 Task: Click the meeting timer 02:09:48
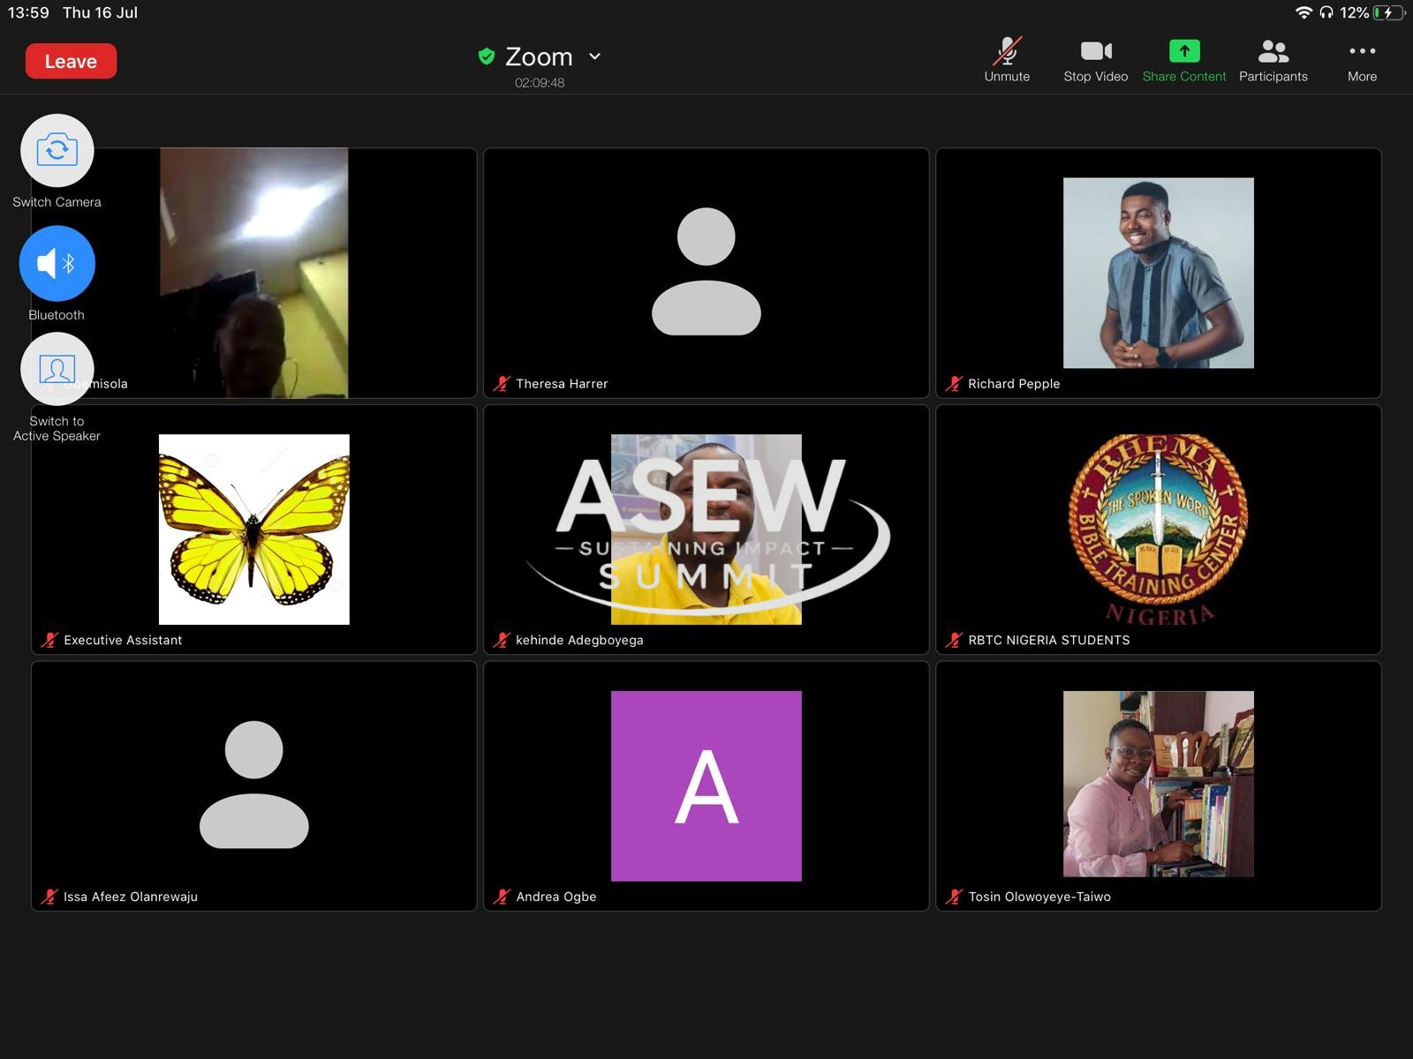(x=540, y=82)
